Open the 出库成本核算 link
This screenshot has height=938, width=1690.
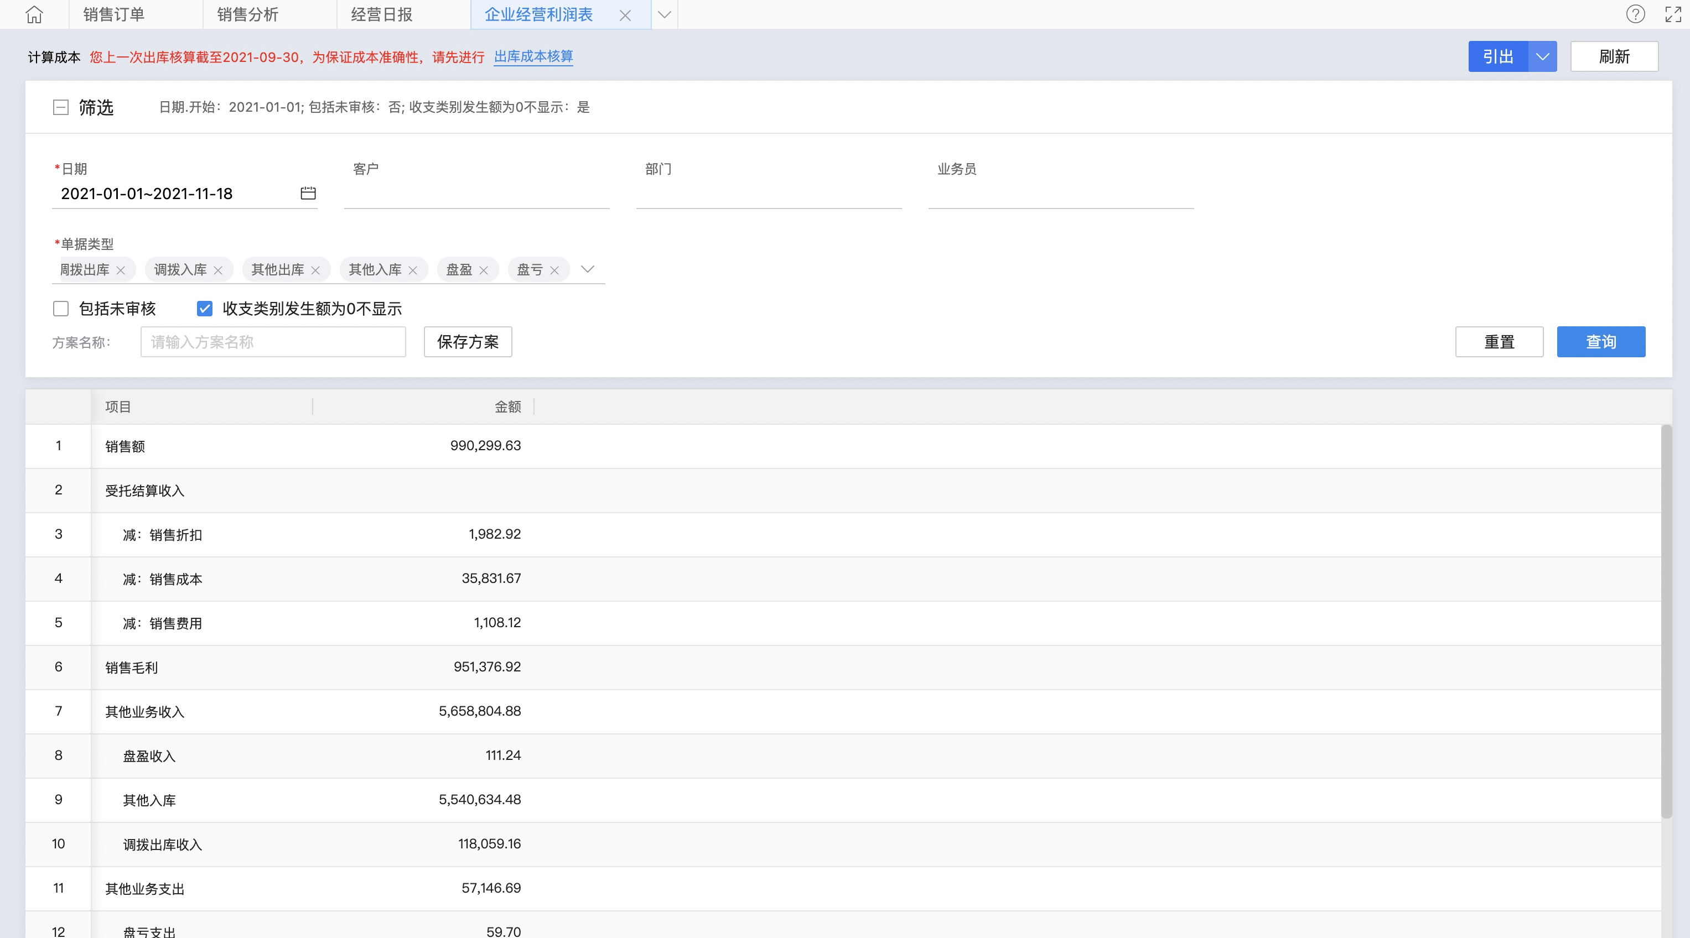pos(533,56)
